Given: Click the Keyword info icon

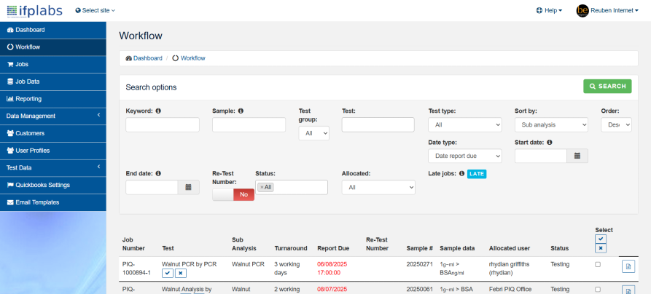Looking at the screenshot, I should point(158,111).
